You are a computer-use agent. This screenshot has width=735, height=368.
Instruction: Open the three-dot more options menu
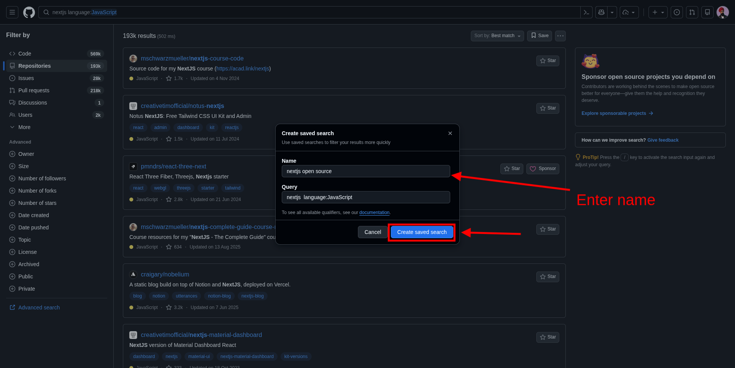pyautogui.click(x=560, y=36)
